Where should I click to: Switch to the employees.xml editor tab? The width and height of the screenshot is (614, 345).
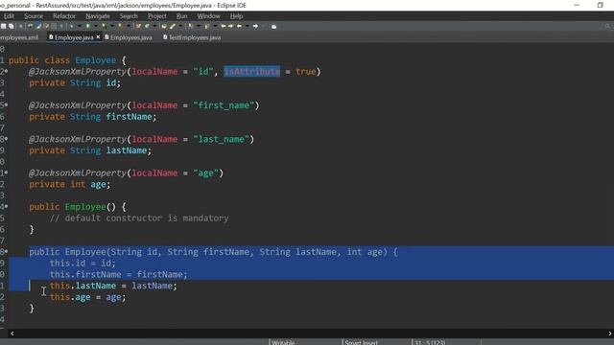(x=19, y=37)
